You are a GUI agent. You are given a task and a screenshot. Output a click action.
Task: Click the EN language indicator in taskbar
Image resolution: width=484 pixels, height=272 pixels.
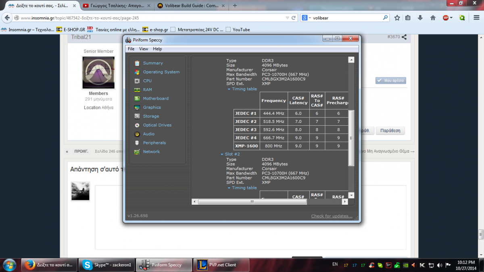(x=335, y=264)
